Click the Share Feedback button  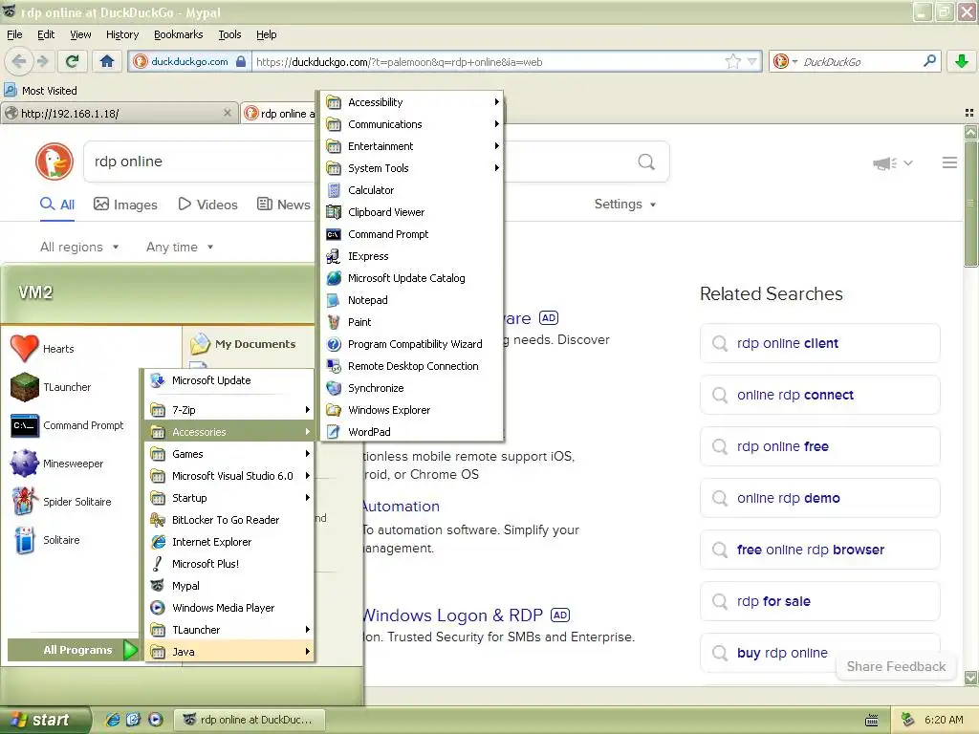[x=896, y=666]
